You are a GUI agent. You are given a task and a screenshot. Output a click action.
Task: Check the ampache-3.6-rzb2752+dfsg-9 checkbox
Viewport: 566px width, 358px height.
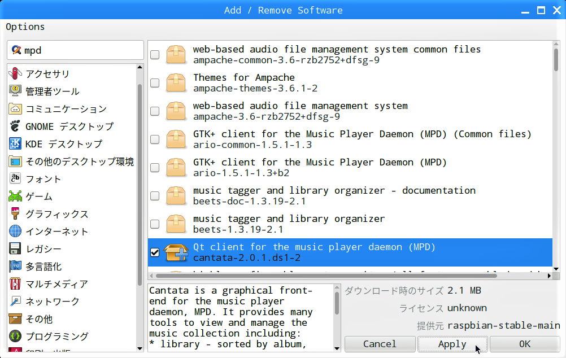point(155,111)
